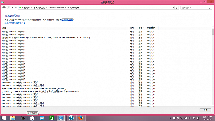
Task: Launch Firefox from the taskbar
Action: click(81, 118)
